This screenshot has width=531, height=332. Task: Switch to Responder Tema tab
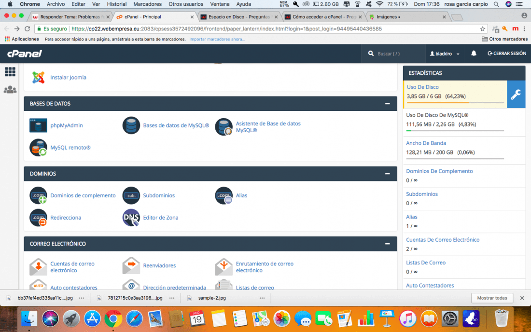tap(71, 16)
